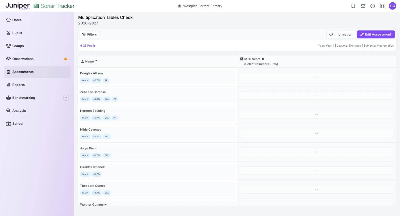
Task: Click the crown icon beside Observations
Action: point(65,59)
